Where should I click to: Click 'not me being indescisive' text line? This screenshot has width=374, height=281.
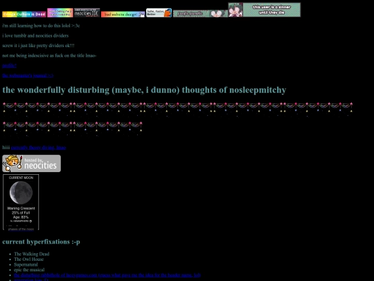point(49,56)
